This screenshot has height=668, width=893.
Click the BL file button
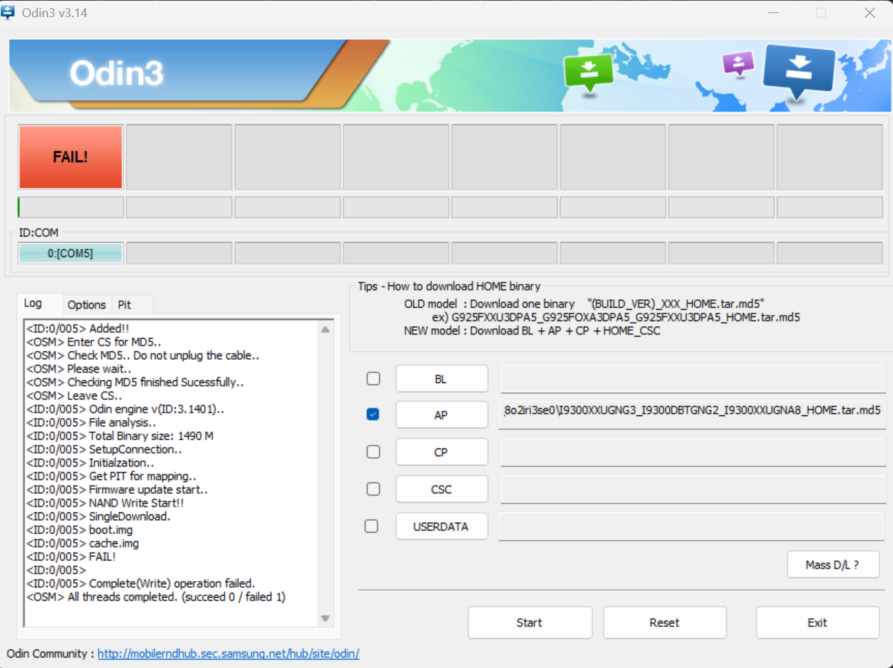(441, 379)
